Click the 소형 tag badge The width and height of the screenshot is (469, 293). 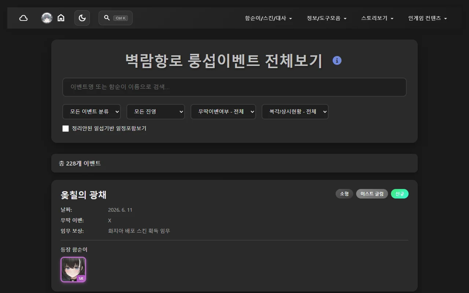click(x=344, y=194)
